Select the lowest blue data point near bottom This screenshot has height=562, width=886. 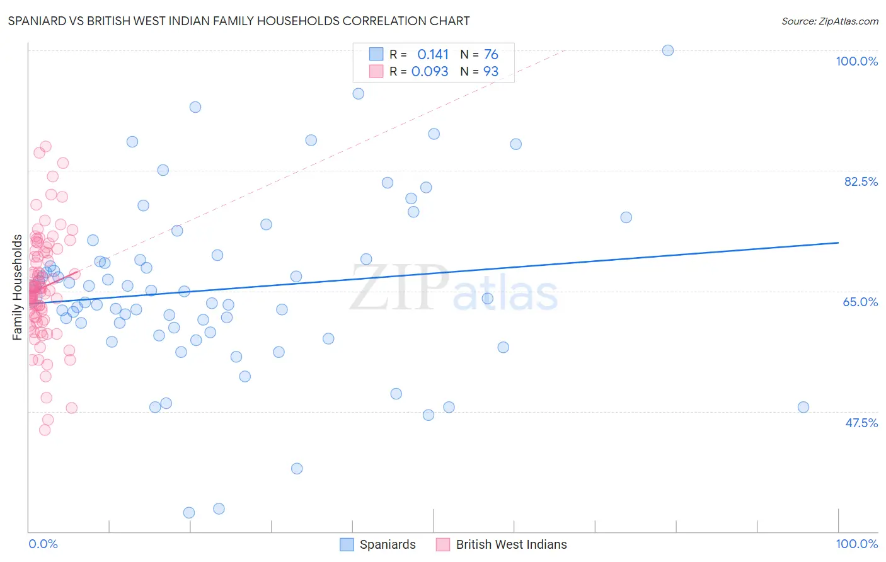189,513
